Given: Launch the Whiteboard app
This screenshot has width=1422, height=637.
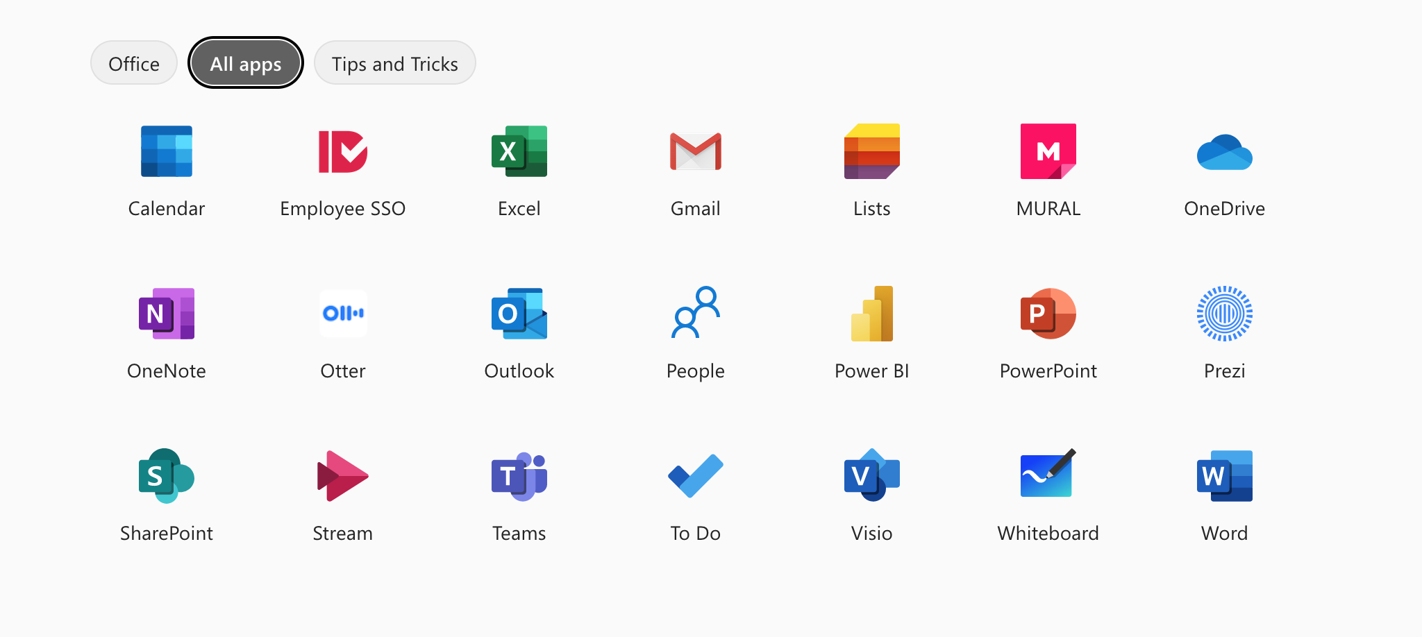Looking at the screenshot, I should point(1048,476).
